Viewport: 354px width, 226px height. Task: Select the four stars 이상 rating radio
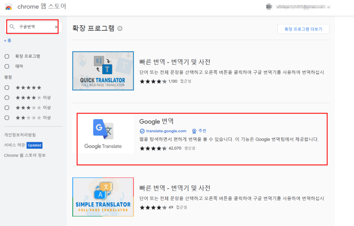coord(7,98)
